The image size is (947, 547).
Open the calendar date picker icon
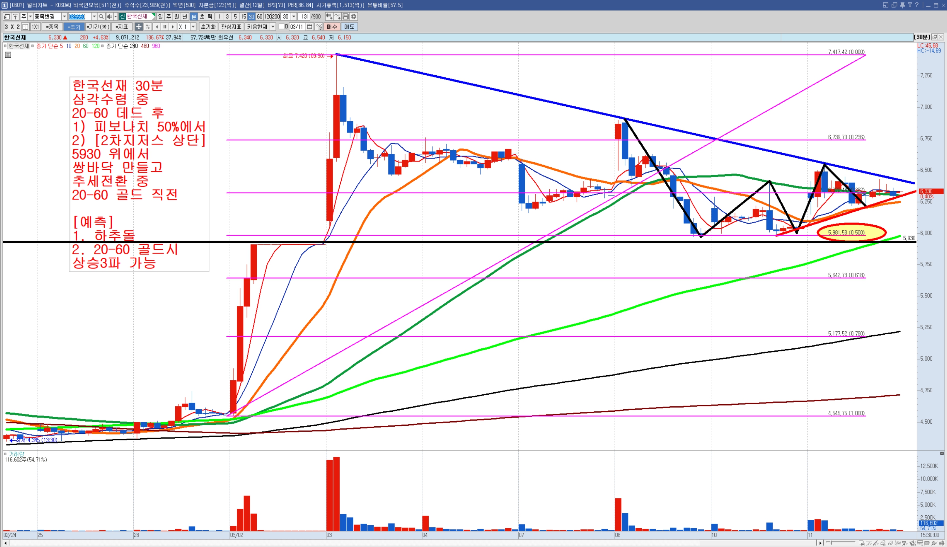[310, 27]
